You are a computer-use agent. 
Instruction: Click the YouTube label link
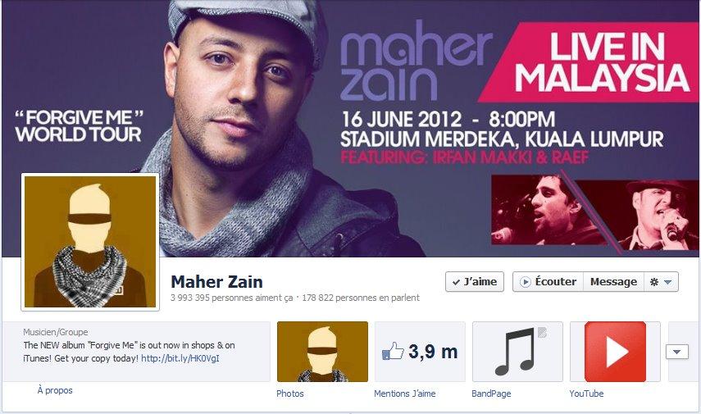(586, 394)
